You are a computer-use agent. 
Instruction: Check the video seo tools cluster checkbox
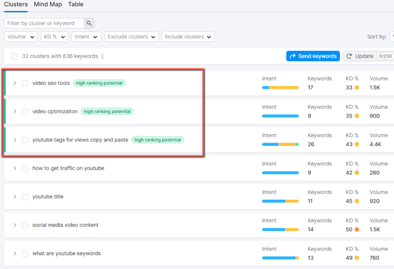[25, 83]
